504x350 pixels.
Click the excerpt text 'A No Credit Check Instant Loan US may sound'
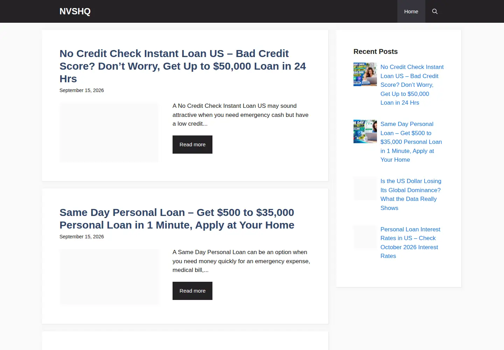pos(234,106)
